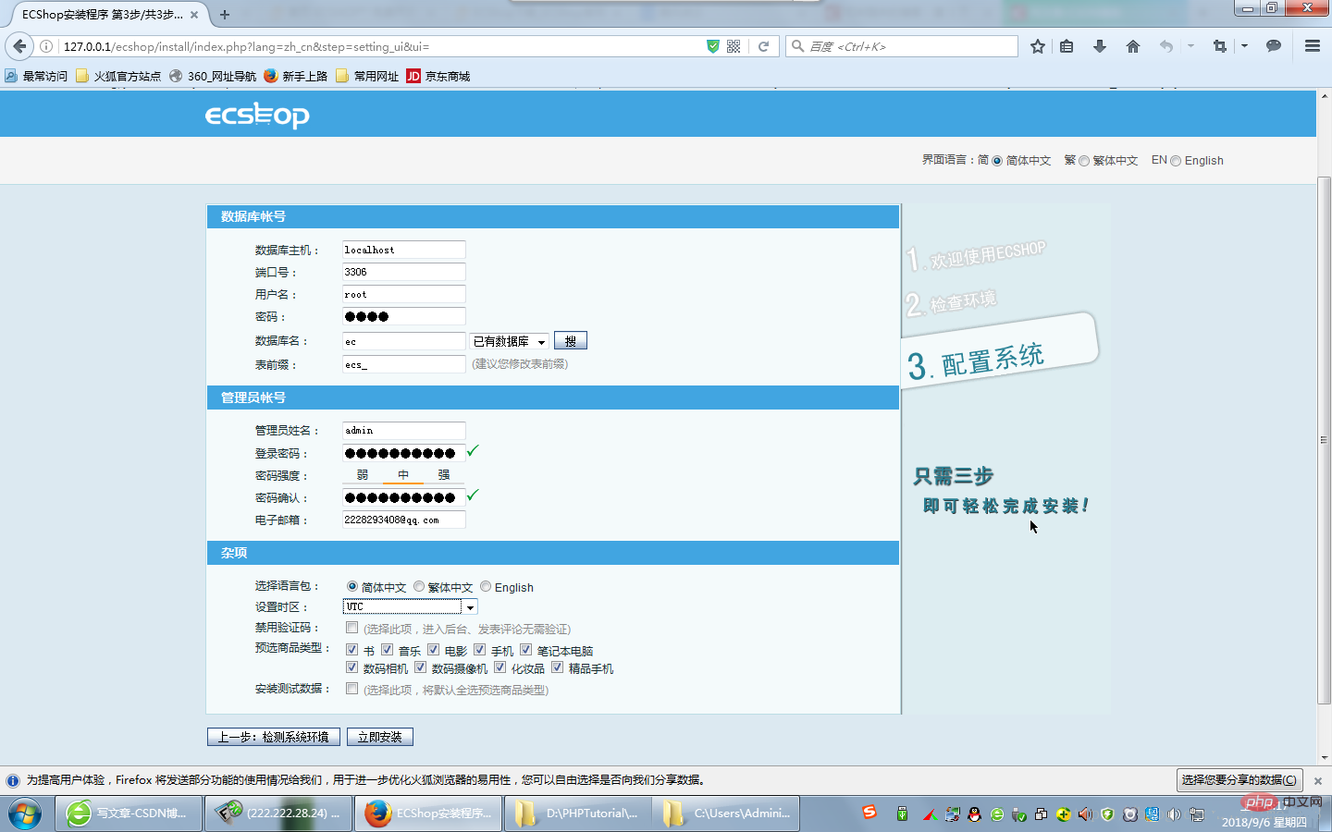Open D:\PHPTutorial taskbar folder window
The image size is (1332, 832).
click(x=578, y=814)
